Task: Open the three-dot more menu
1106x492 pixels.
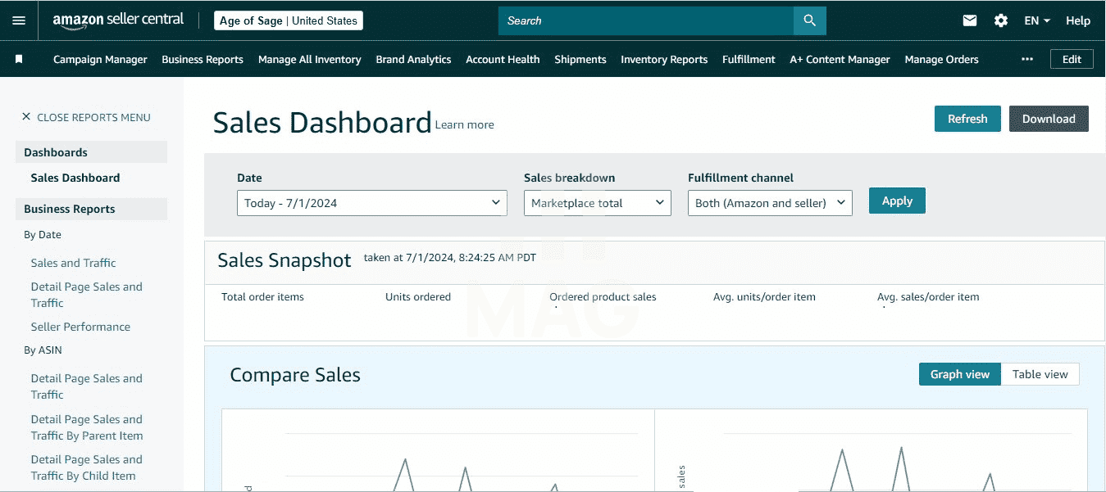Action: point(1027,59)
